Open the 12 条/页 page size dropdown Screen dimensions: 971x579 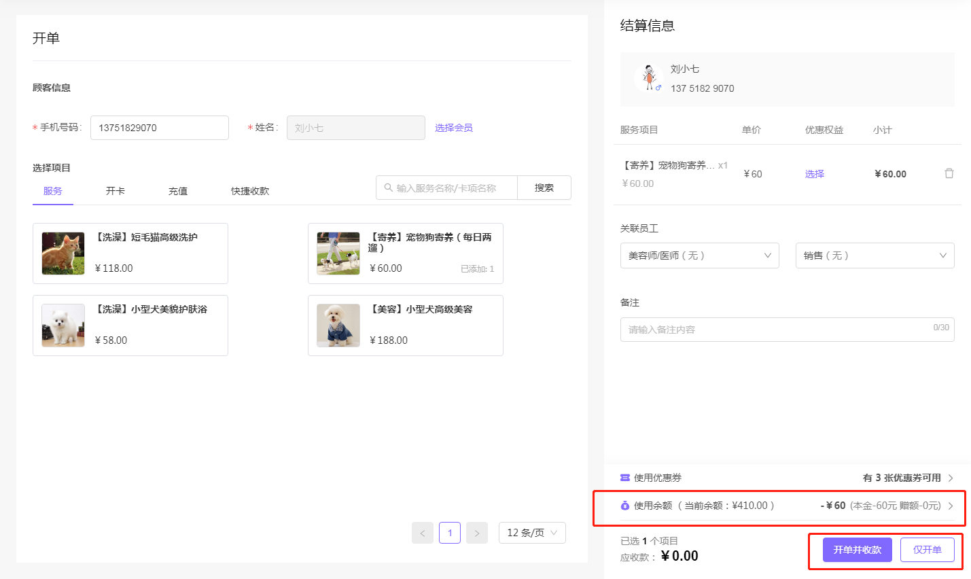tap(532, 533)
